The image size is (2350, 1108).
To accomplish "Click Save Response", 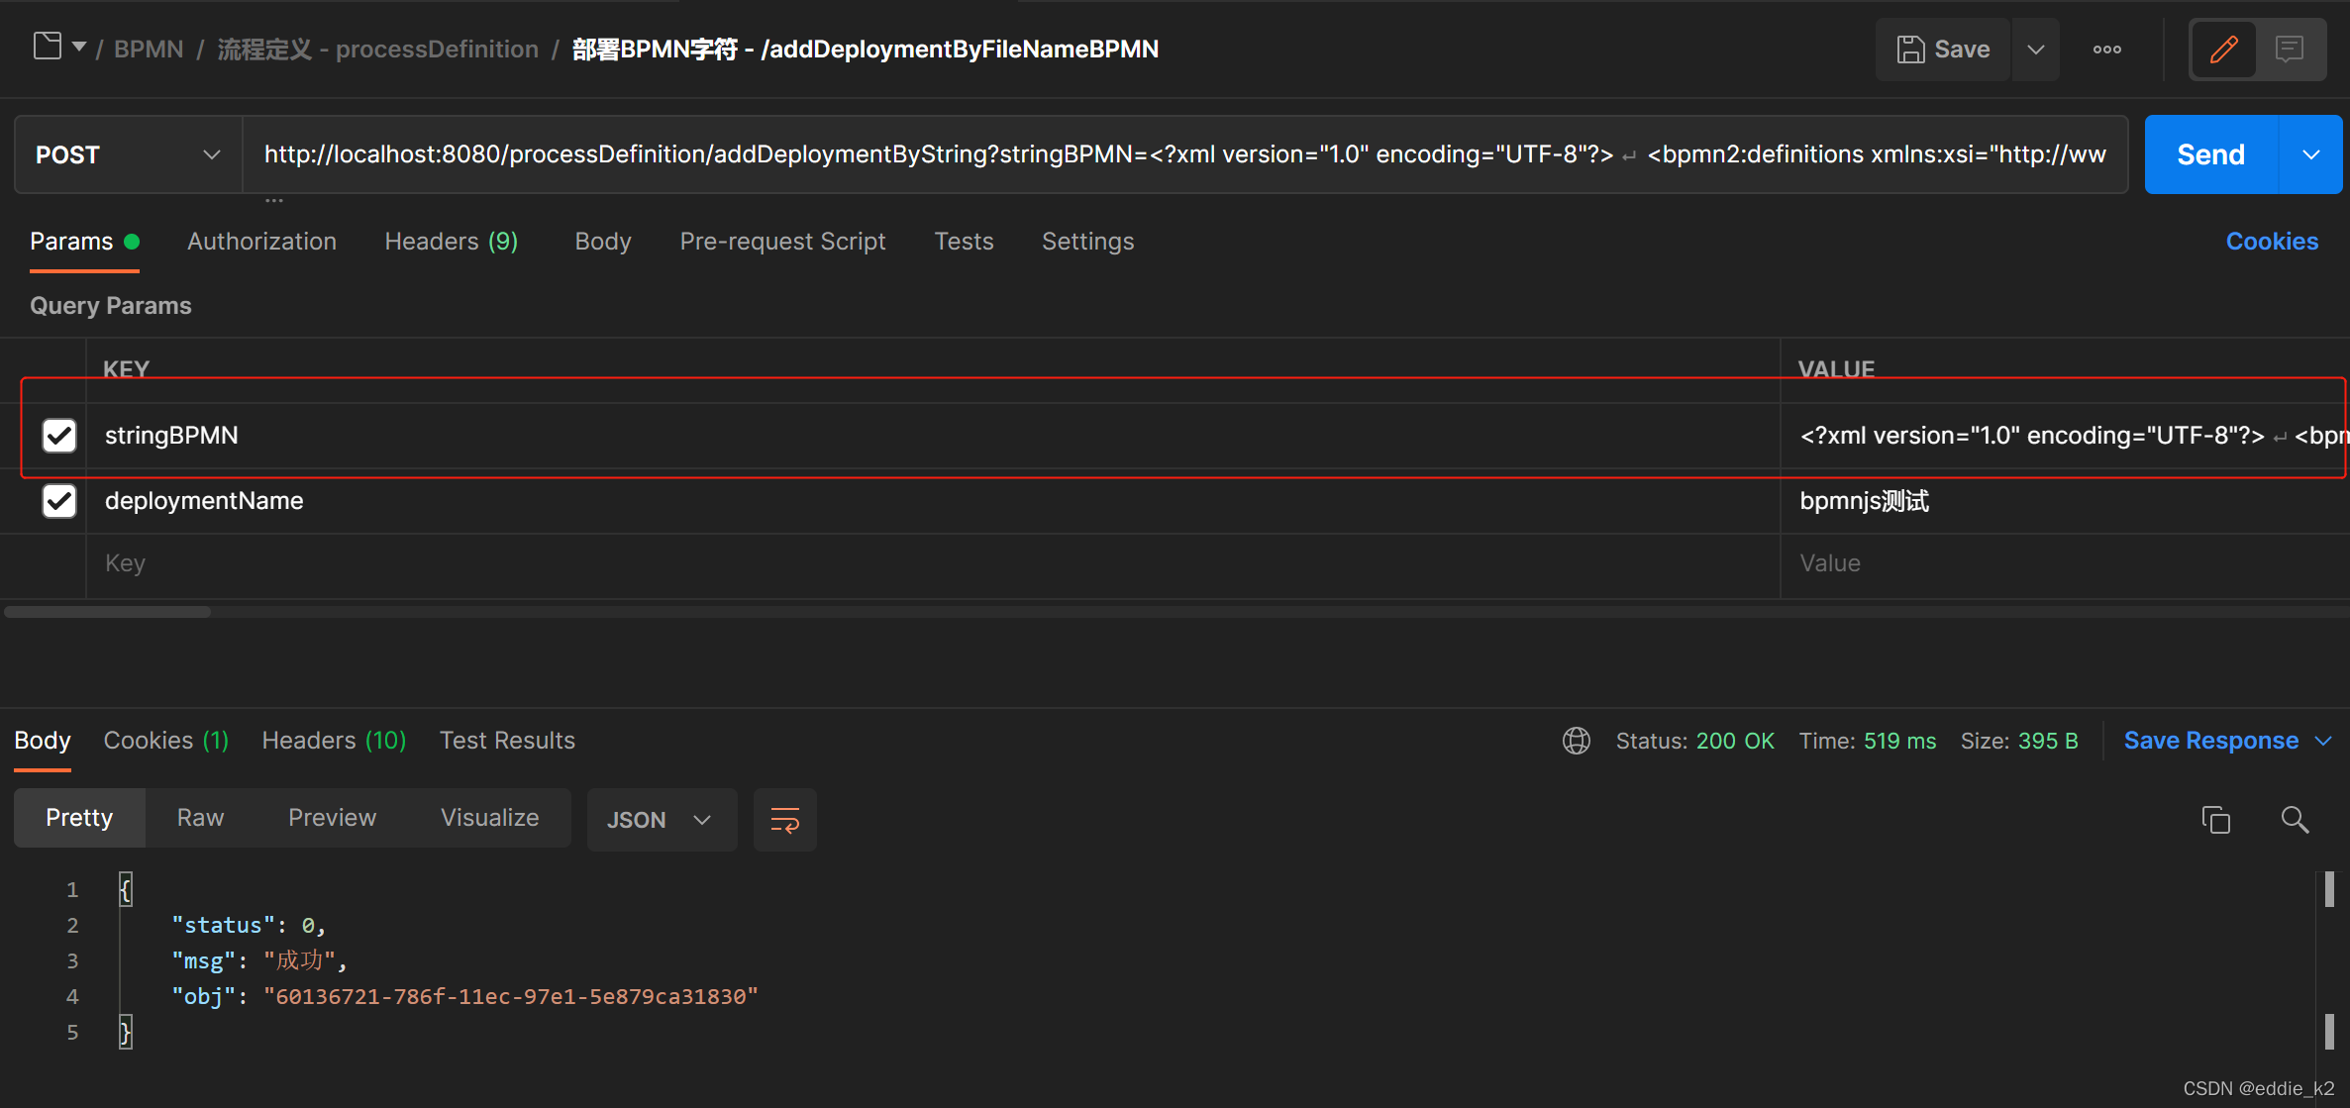I will click(2210, 741).
